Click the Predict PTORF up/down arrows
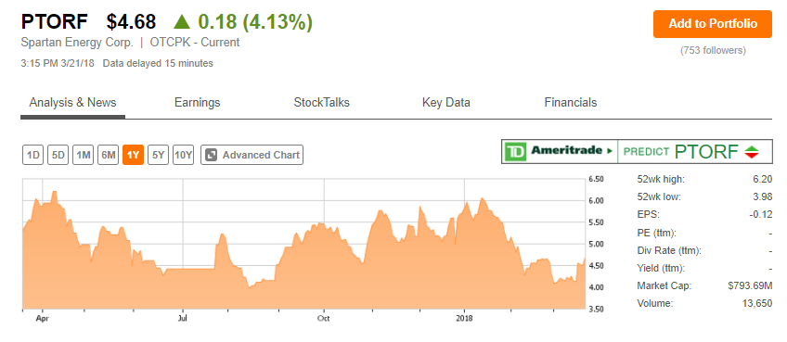This screenshot has width=787, height=342. [752, 151]
